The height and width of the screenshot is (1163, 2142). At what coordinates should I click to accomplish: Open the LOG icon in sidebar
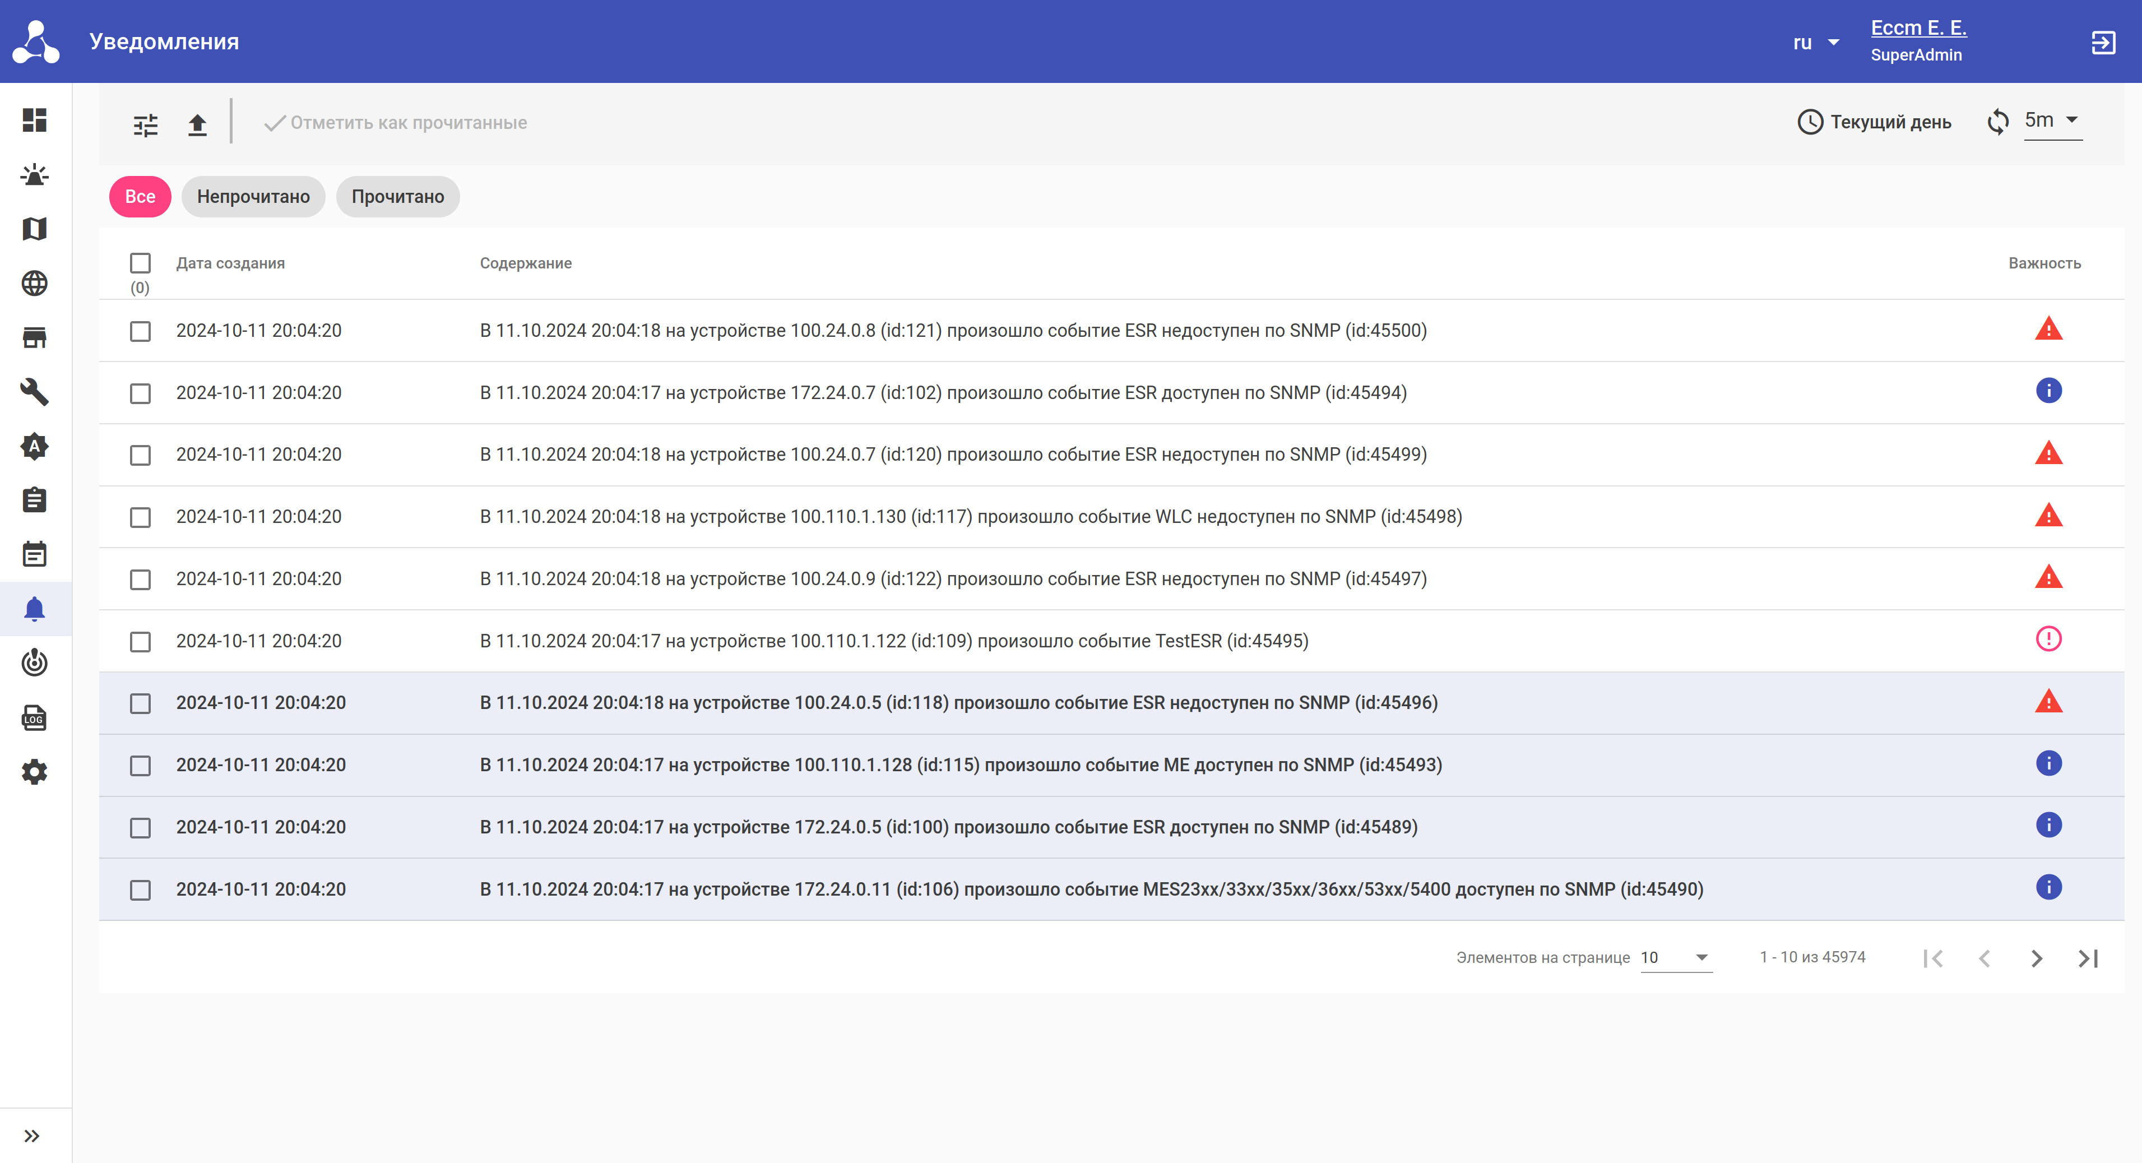point(34,717)
